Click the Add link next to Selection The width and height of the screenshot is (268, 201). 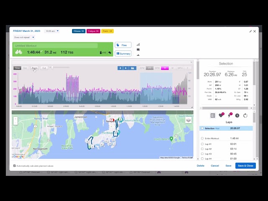pos(217,129)
